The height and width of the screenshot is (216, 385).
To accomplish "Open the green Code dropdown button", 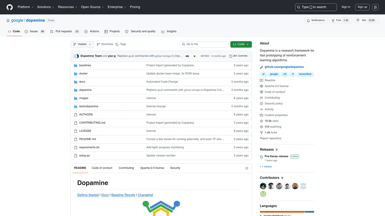I will 241,44.
